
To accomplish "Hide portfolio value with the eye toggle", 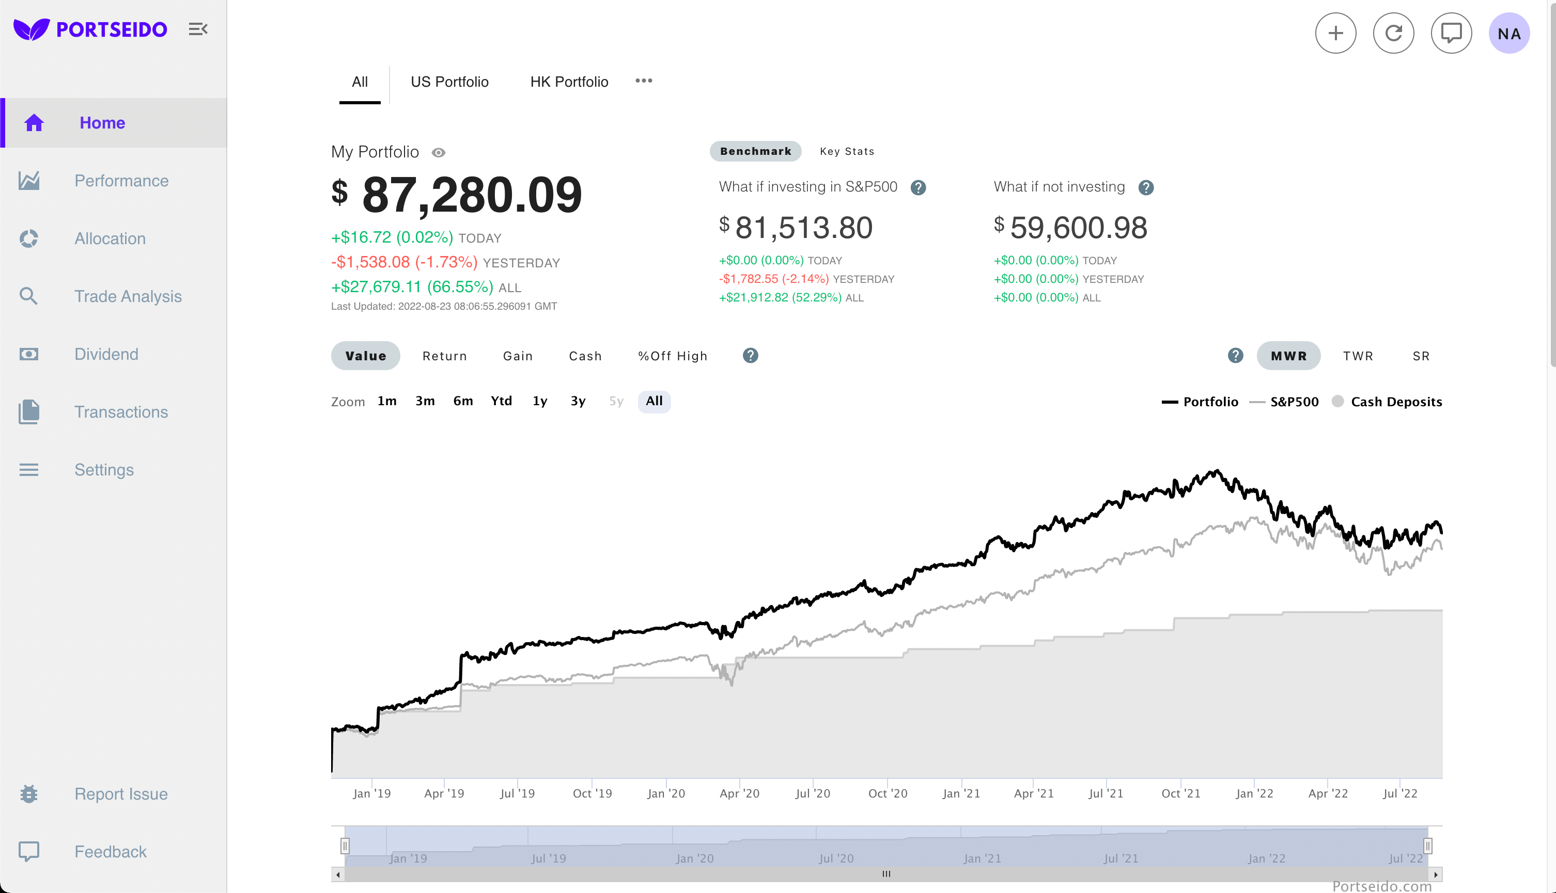I will pos(438,152).
